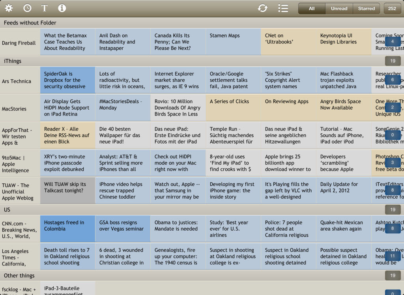Open "Anil Dash on Readability and Instapaper"
The height and width of the screenshot is (295, 404).
click(123, 42)
